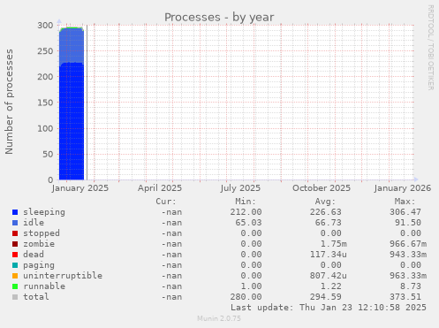Click the 'Number of processes' axis label
439x328 pixels.
pyautogui.click(x=10, y=102)
